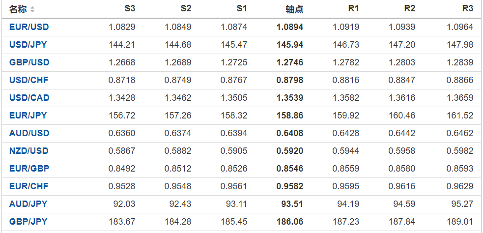
Task: Open the USD/CAD pair link
Action: click(x=29, y=98)
